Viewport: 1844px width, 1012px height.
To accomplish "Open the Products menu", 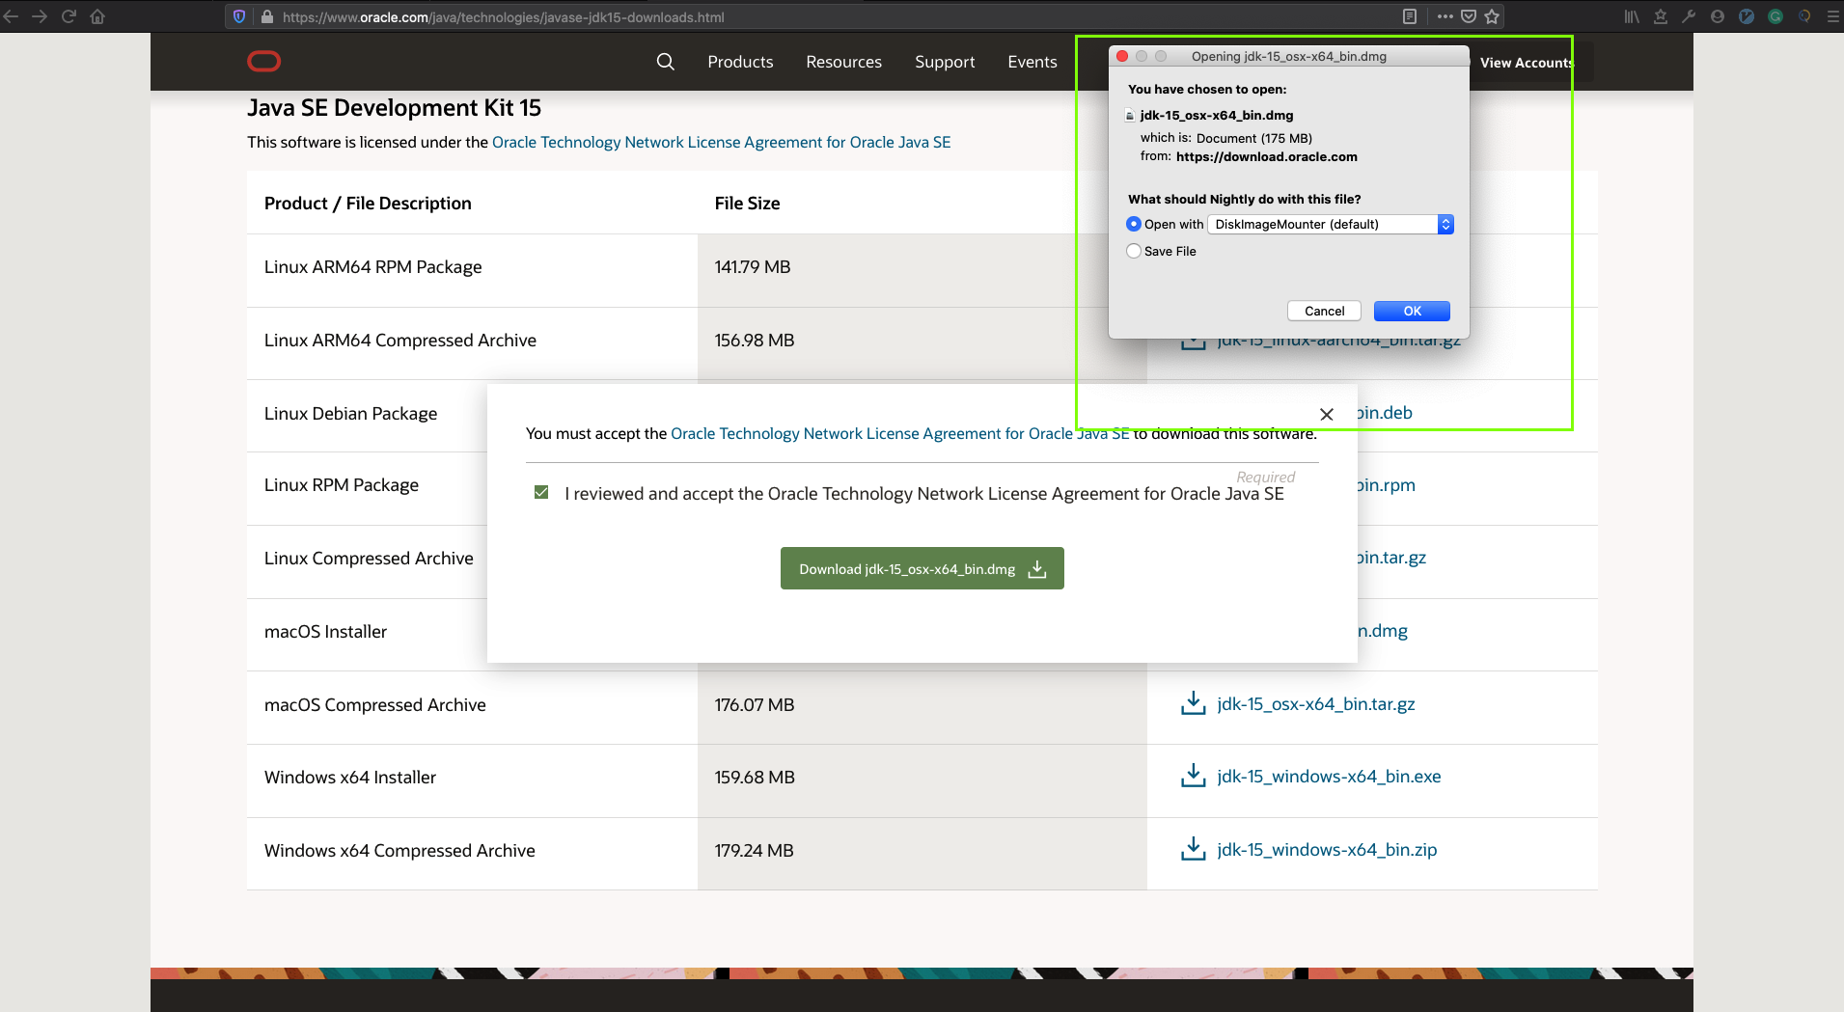I will pyautogui.click(x=739, y=62).
